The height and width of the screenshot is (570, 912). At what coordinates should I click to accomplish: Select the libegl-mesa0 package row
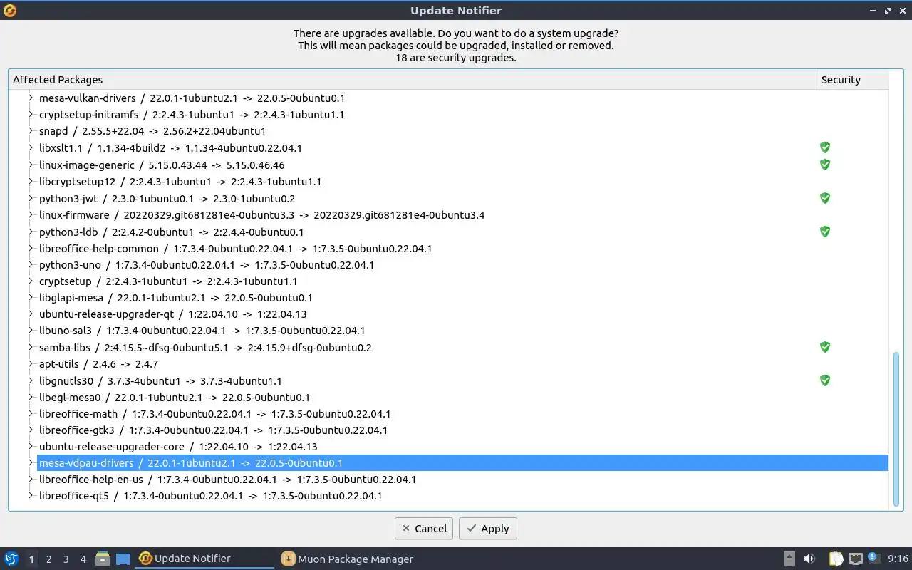click(462, 397)
